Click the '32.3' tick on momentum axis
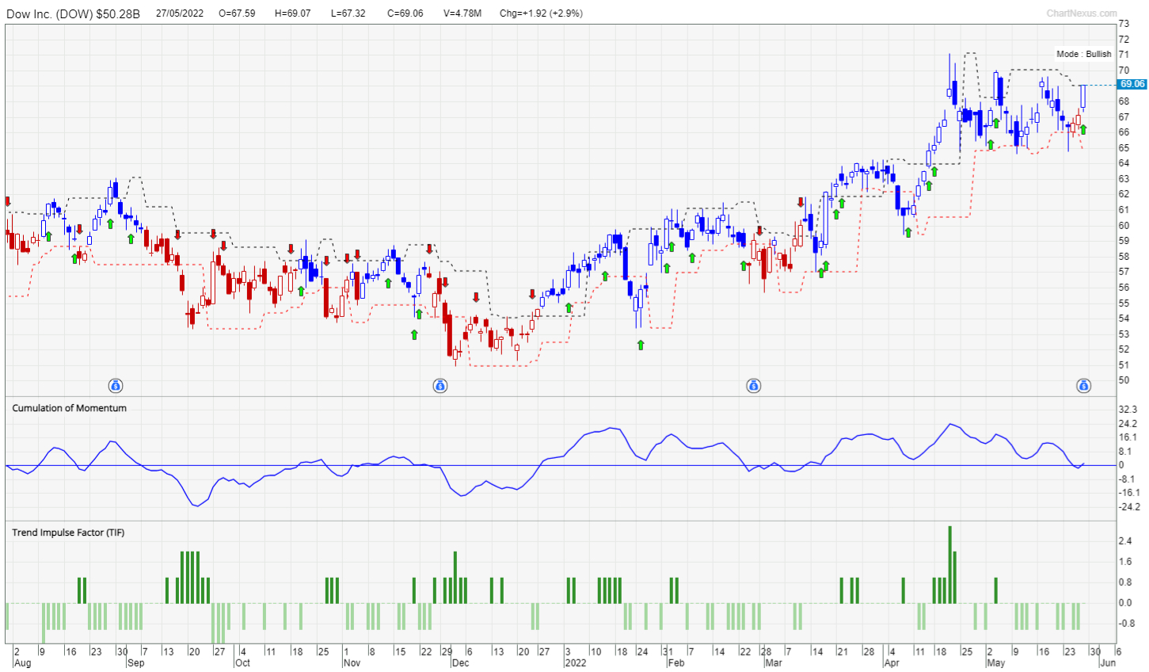The height and width of the screenshot is (672, 1149). [x=1128, y=410]
